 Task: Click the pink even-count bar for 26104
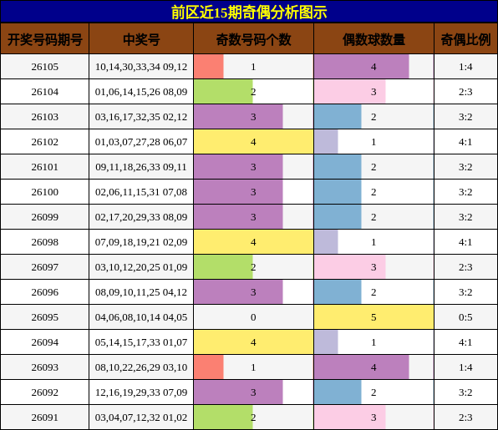pos(350,92)
